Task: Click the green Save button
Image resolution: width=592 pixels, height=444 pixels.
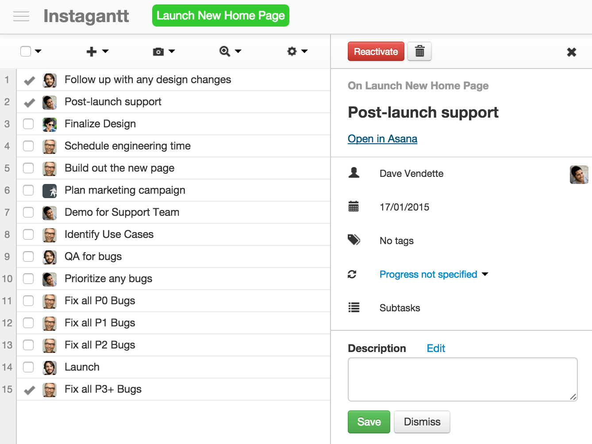Action: (369, 422)
